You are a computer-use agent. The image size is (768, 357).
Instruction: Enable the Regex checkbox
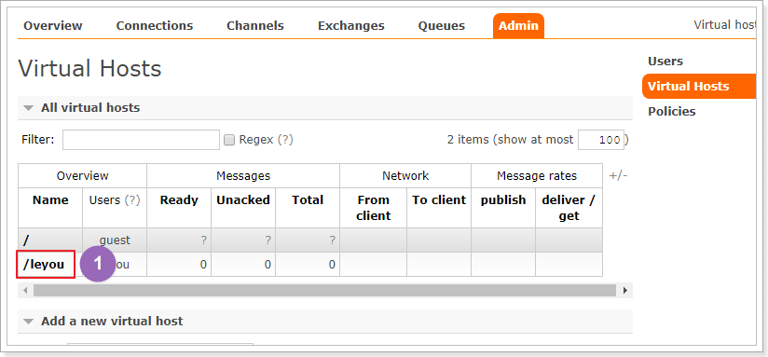tap(228, 140)
